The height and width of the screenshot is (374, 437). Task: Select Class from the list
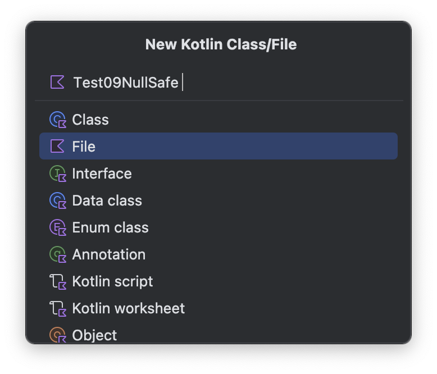[x=90, y=120]
